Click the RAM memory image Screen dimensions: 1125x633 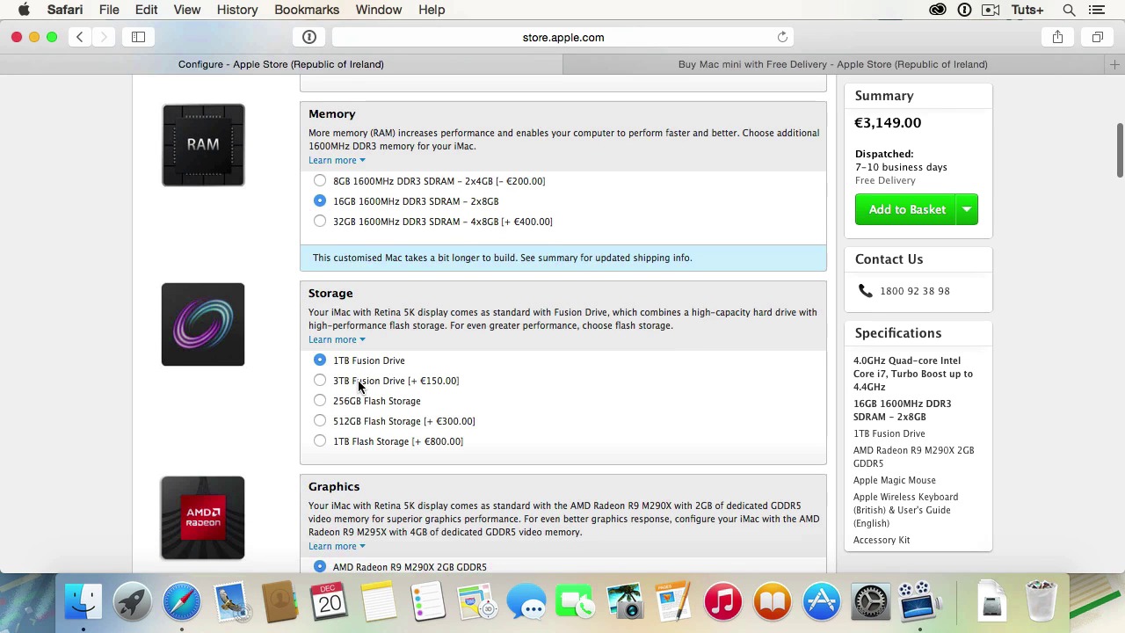pos(203,145)
